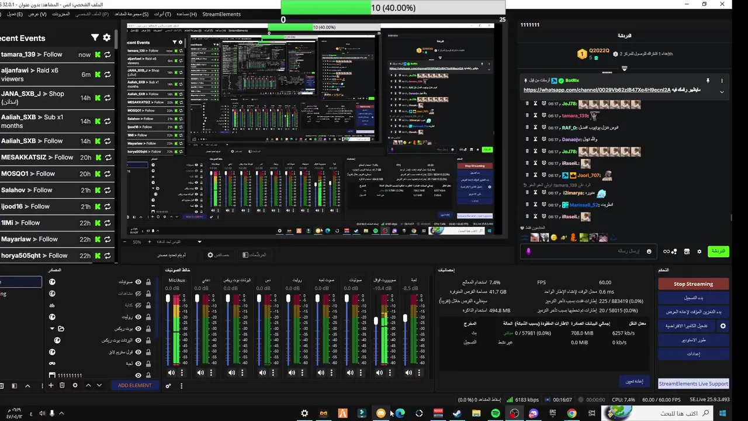The width and height of the screenshot is (748, 421).
Task: Toggle visibility of سوتيات source
Action: pos(138,282)
